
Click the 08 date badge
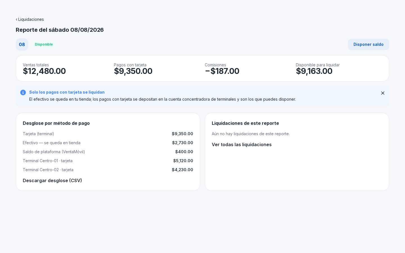point(22,44)
